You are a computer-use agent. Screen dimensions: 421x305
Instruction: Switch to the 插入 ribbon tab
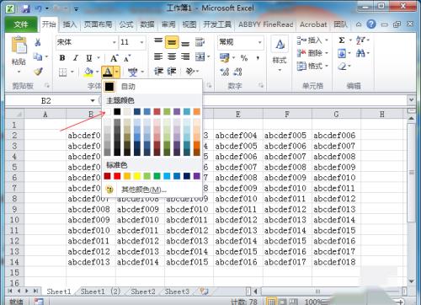point(70,24)
